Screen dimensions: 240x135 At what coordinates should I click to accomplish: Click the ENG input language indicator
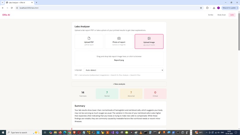(x=222, y=133)
